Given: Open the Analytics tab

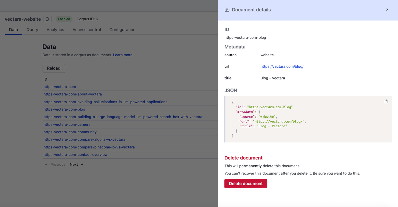Looking at the screenshot, I should coord(55,30).
